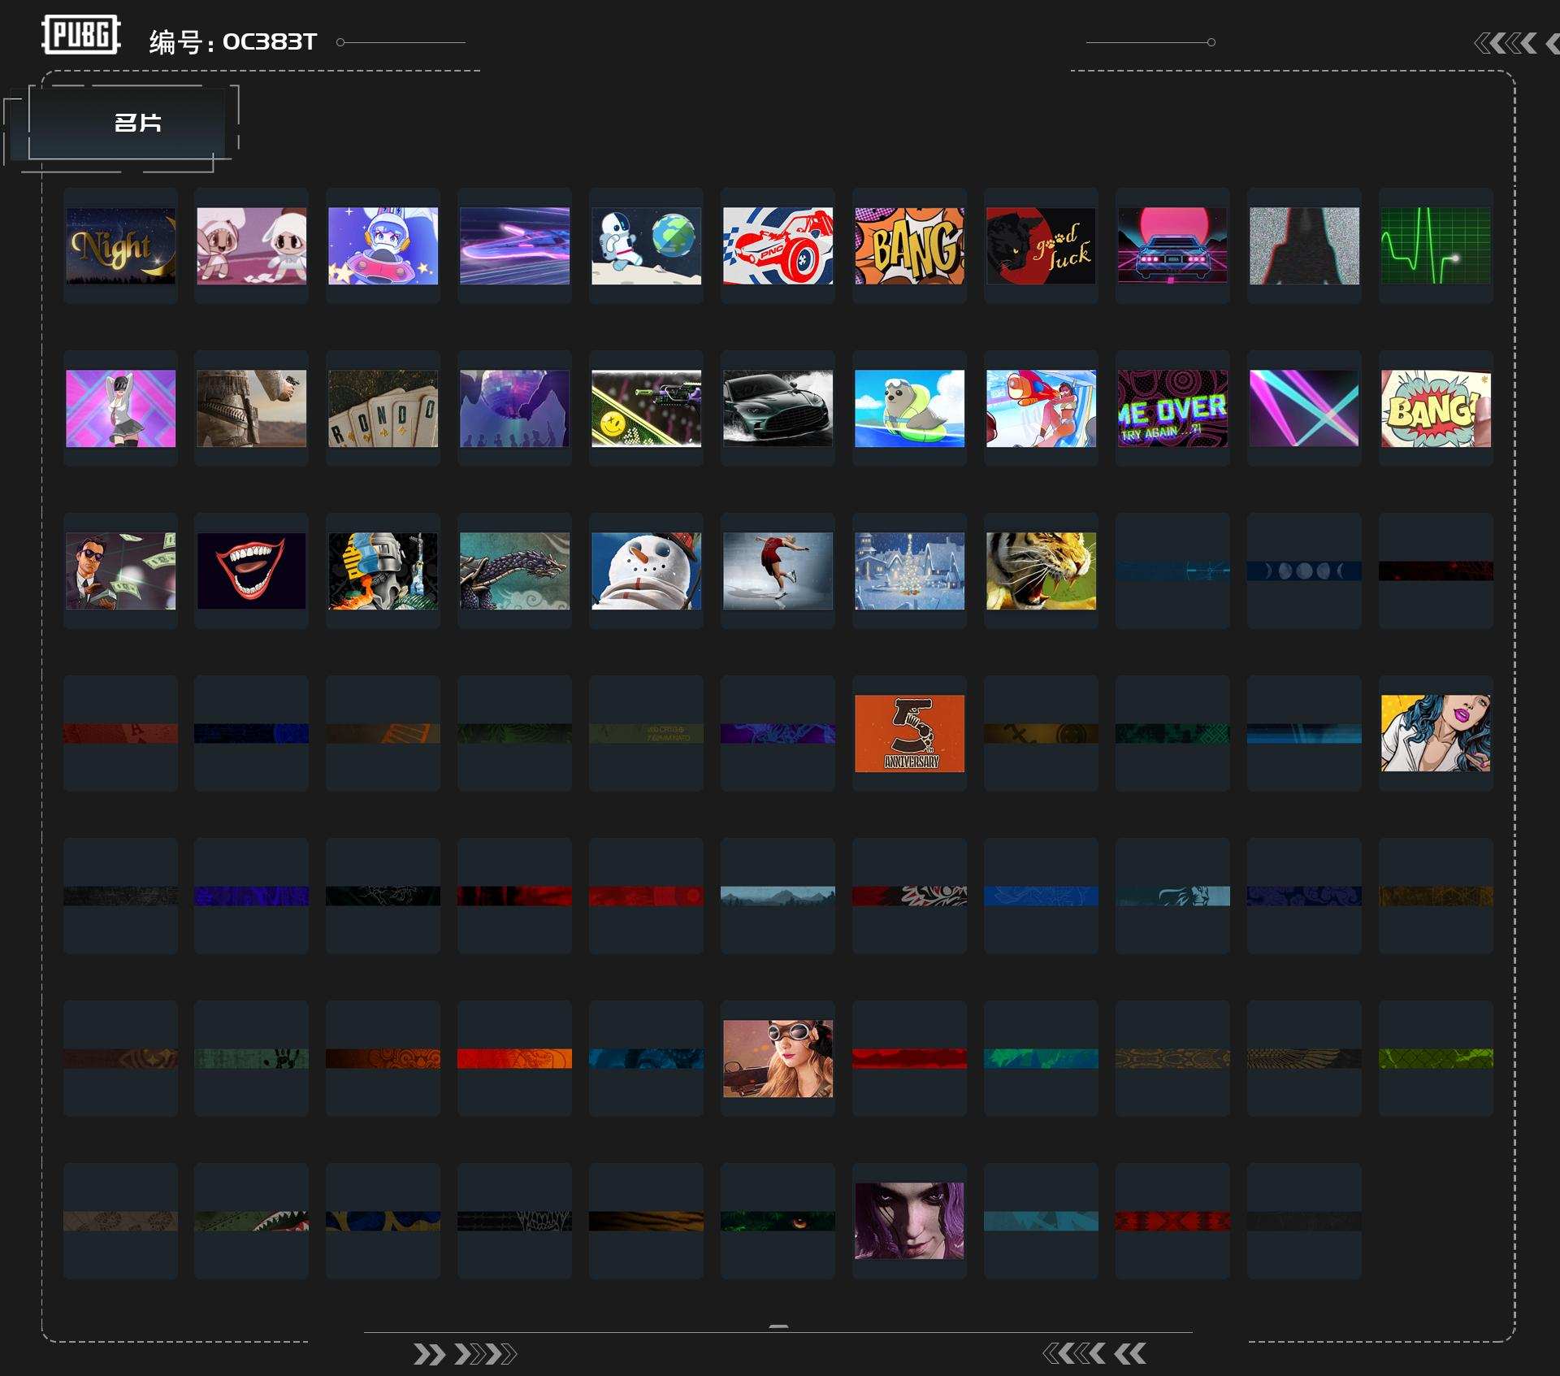Choose the orange BANG comic nameplate
The image size is (1560, 1376).
[x=910, y=245]
